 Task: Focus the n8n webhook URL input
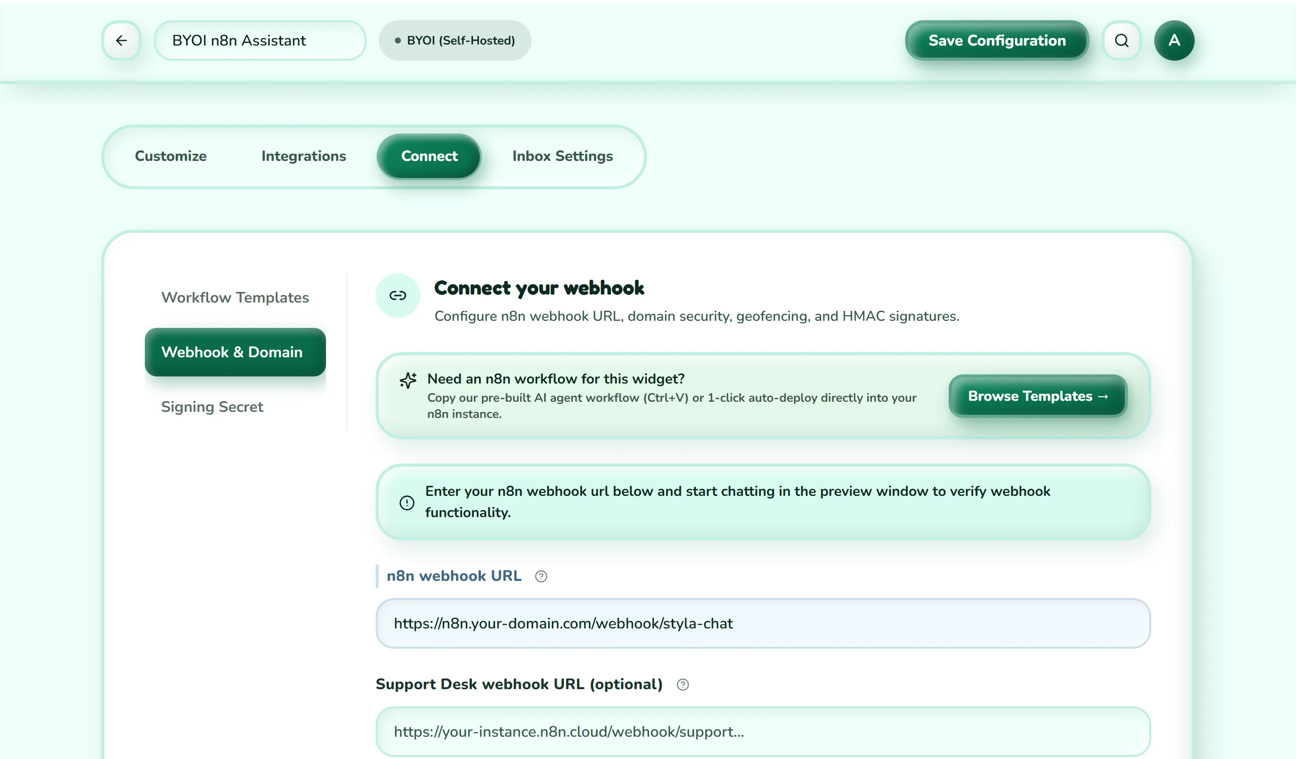763,623
